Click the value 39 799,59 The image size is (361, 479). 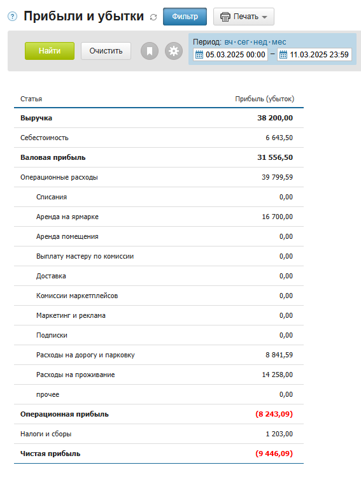coord(277,177)
